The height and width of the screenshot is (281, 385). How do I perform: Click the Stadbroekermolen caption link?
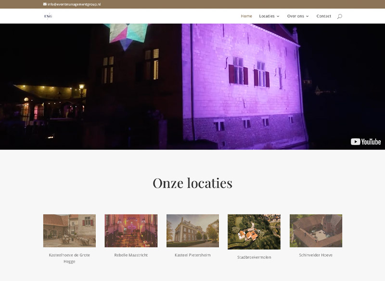click(254, 257)
